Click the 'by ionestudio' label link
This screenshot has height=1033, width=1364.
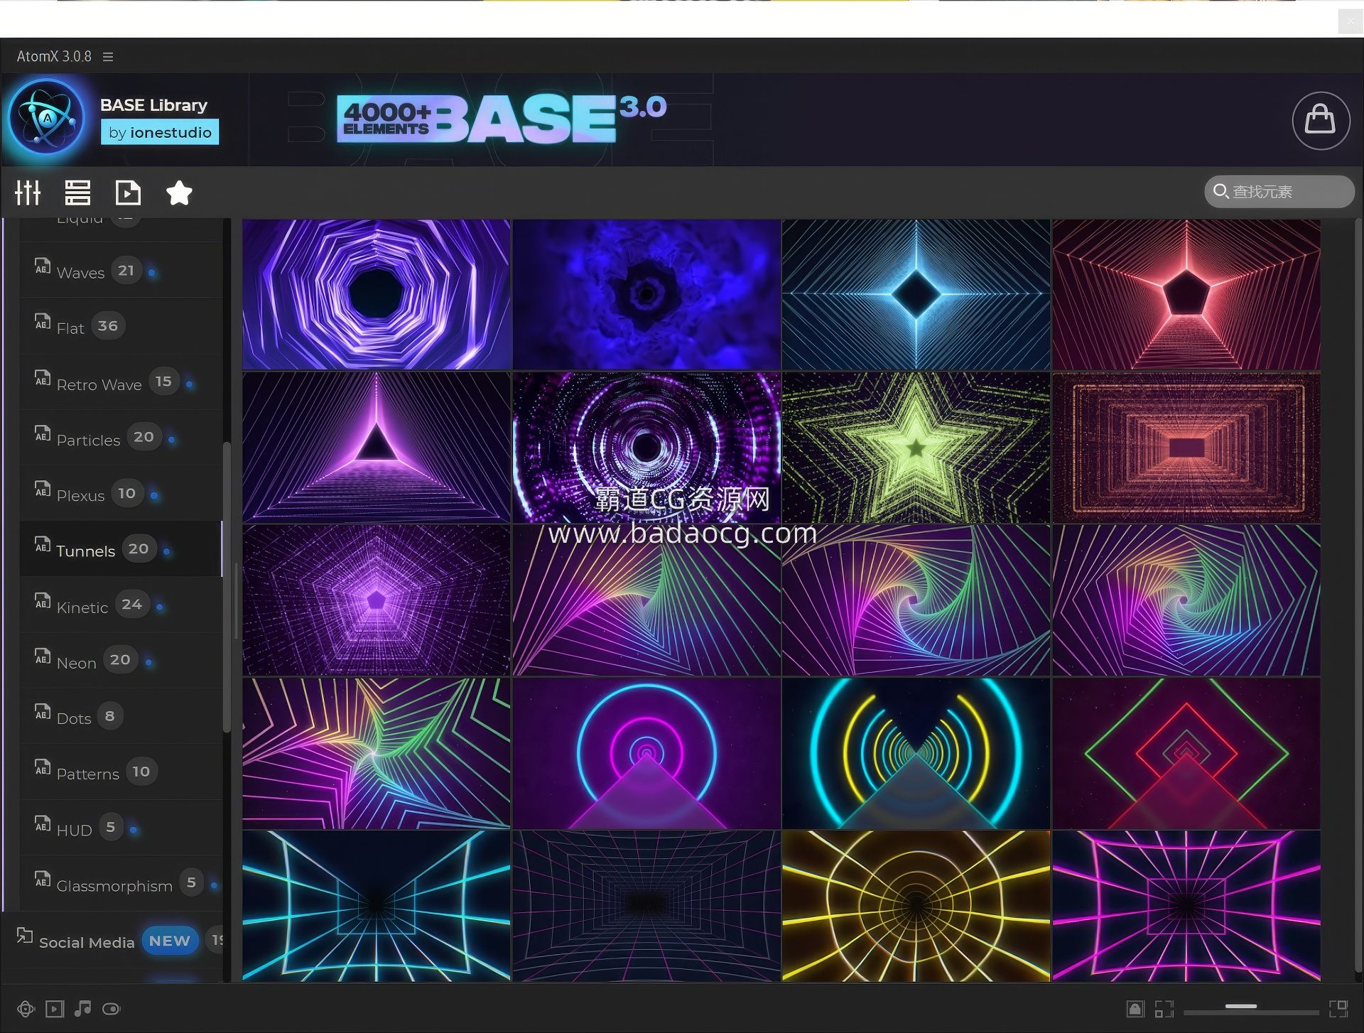point(160,132)
